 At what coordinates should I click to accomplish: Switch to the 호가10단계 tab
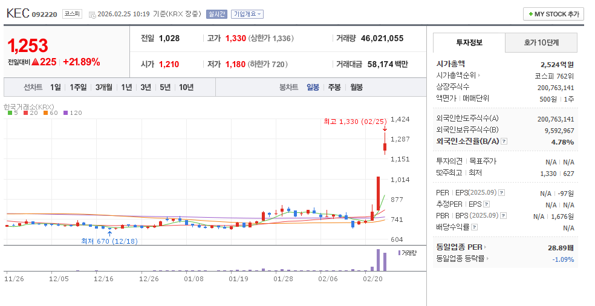[x=541, y=42]
